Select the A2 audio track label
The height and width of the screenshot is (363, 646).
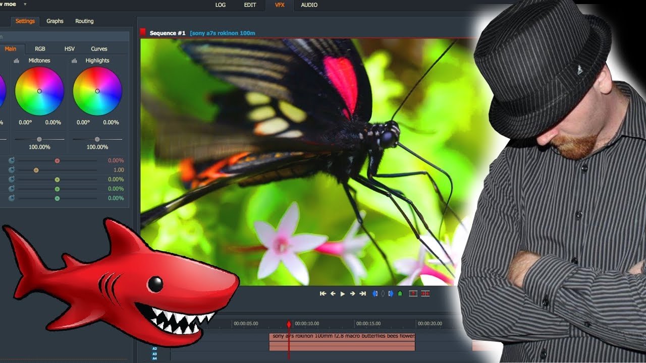pyautogui.click(x=155, y=349)
